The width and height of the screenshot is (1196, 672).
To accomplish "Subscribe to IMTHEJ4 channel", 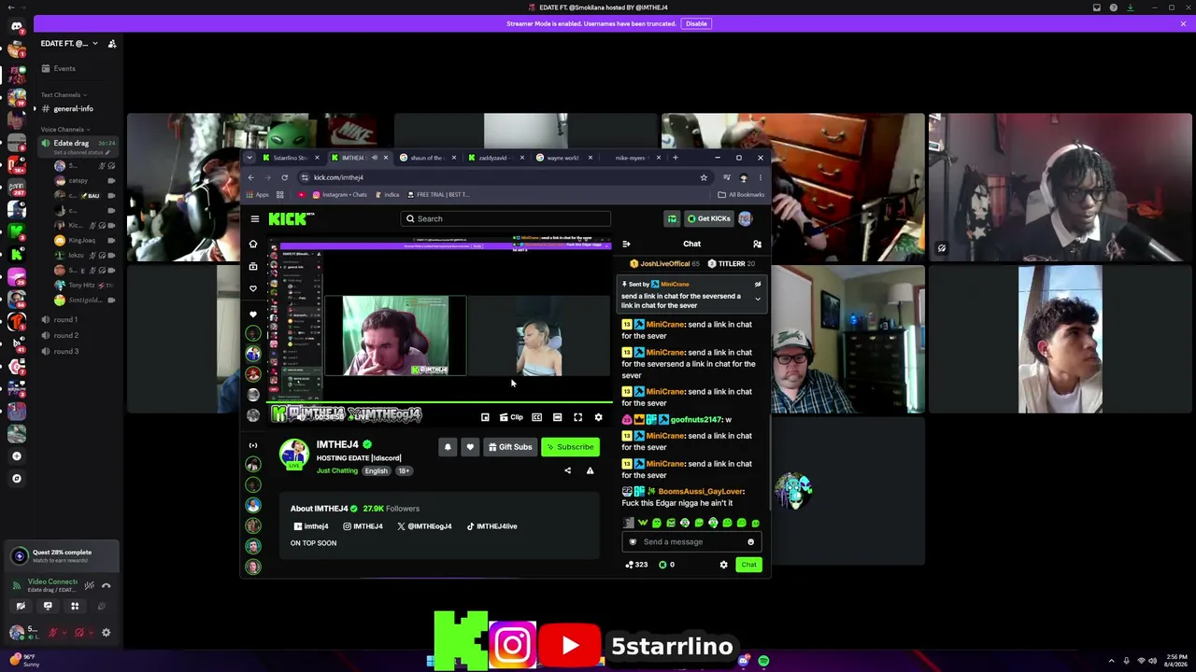I will click(570, 447).
